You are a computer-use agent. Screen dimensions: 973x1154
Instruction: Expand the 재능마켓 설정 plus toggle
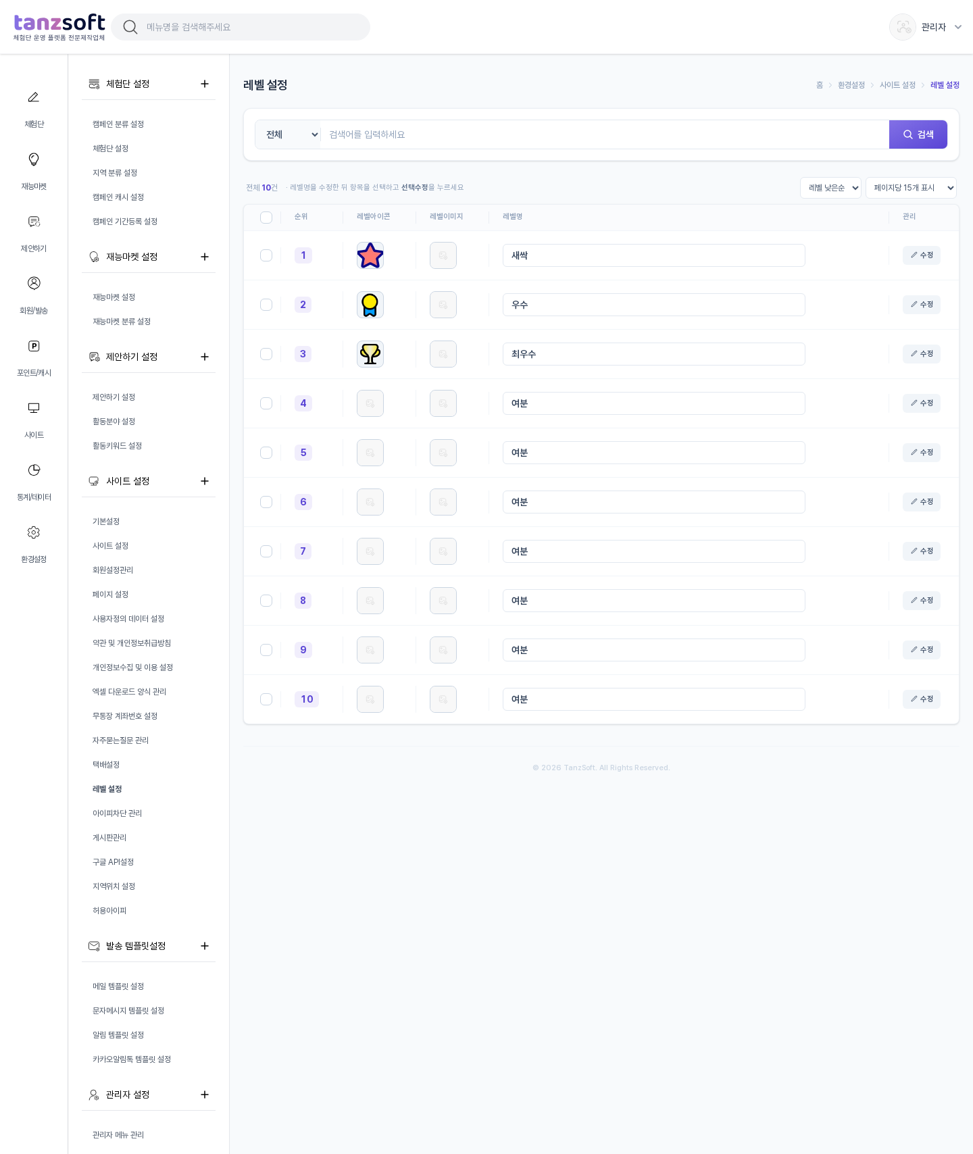pyautogui.click(x=205, y=257)
